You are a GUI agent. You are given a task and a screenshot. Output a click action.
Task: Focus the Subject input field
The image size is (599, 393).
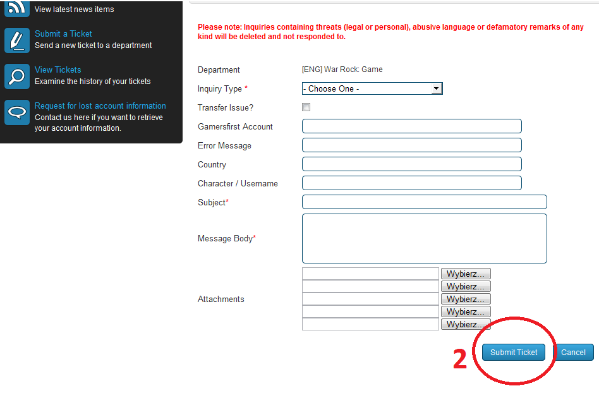tap(425, 202)
